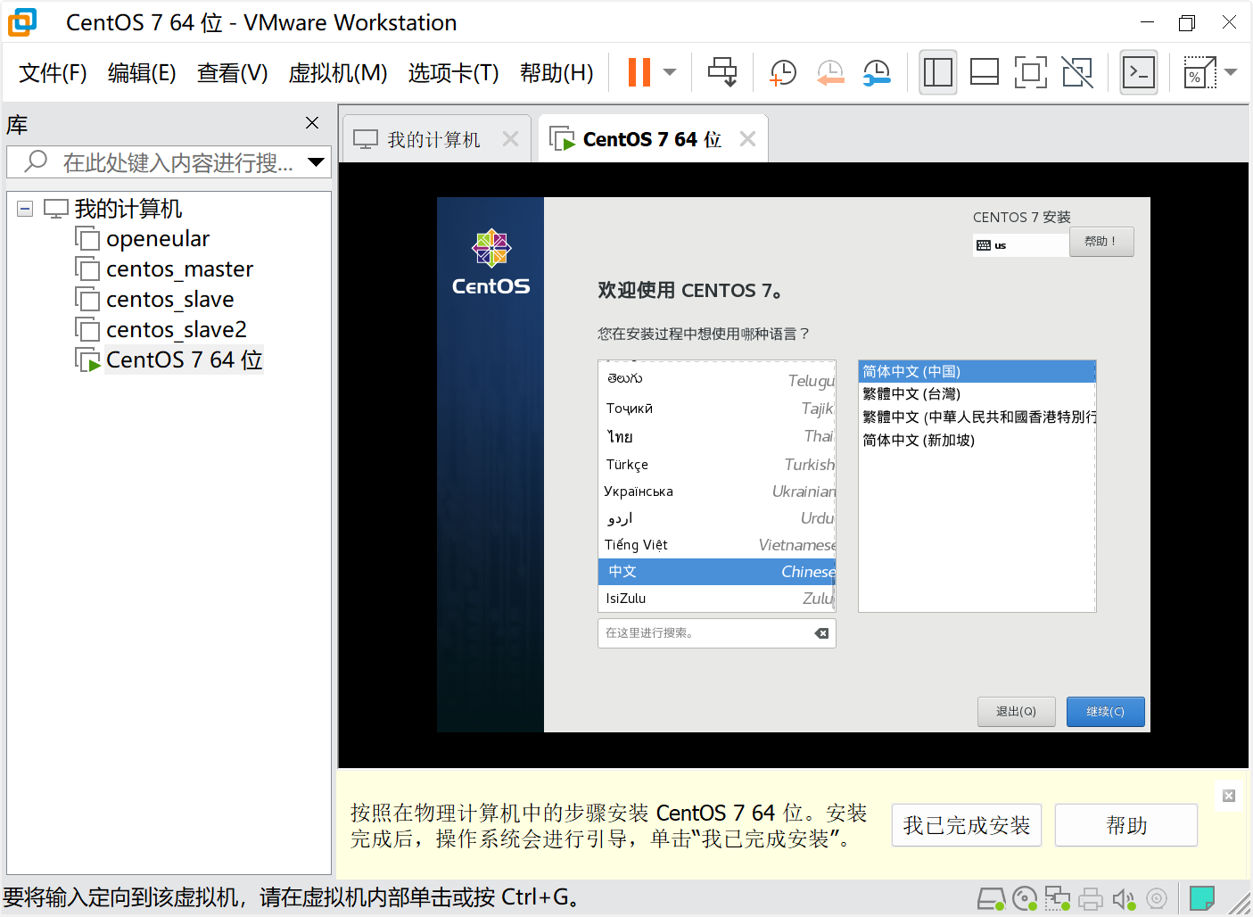
Task: Select Thai language in list
Action: click(x=717, y=436)
